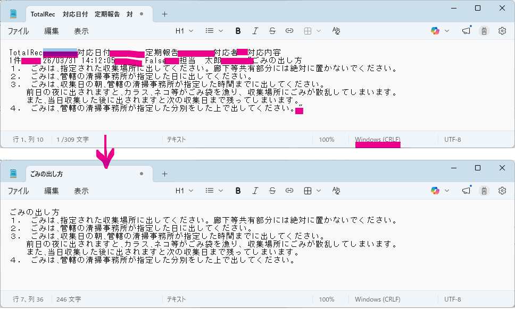
Task: Open the ファイル menu in the TotalRec window
Action: pyautogui.click(x=19, y=31)
